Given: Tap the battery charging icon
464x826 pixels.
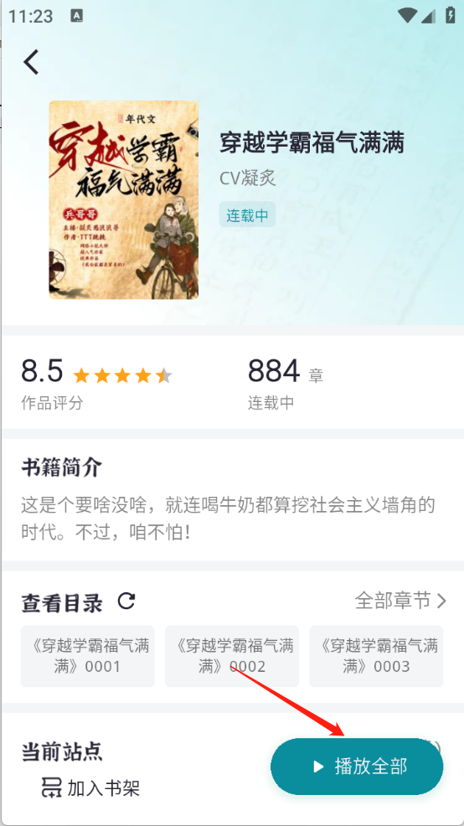Looking at the screenshot, I should click(x=451, y=15).
